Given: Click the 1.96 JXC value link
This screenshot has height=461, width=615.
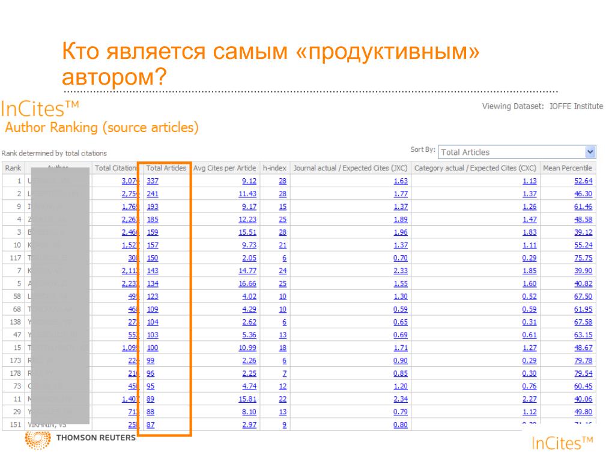Looking at the screenshot, I should pos(401,232).
